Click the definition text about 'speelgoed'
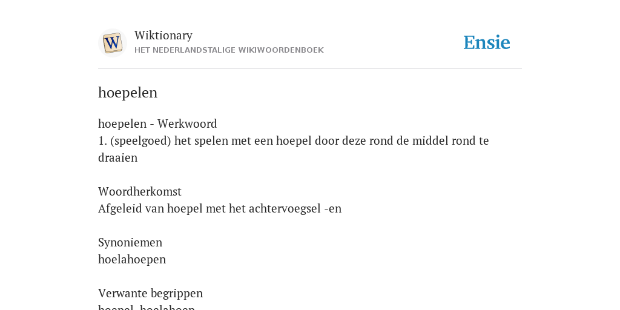This screenshot has height=310, width=620. tap(294, 149)
